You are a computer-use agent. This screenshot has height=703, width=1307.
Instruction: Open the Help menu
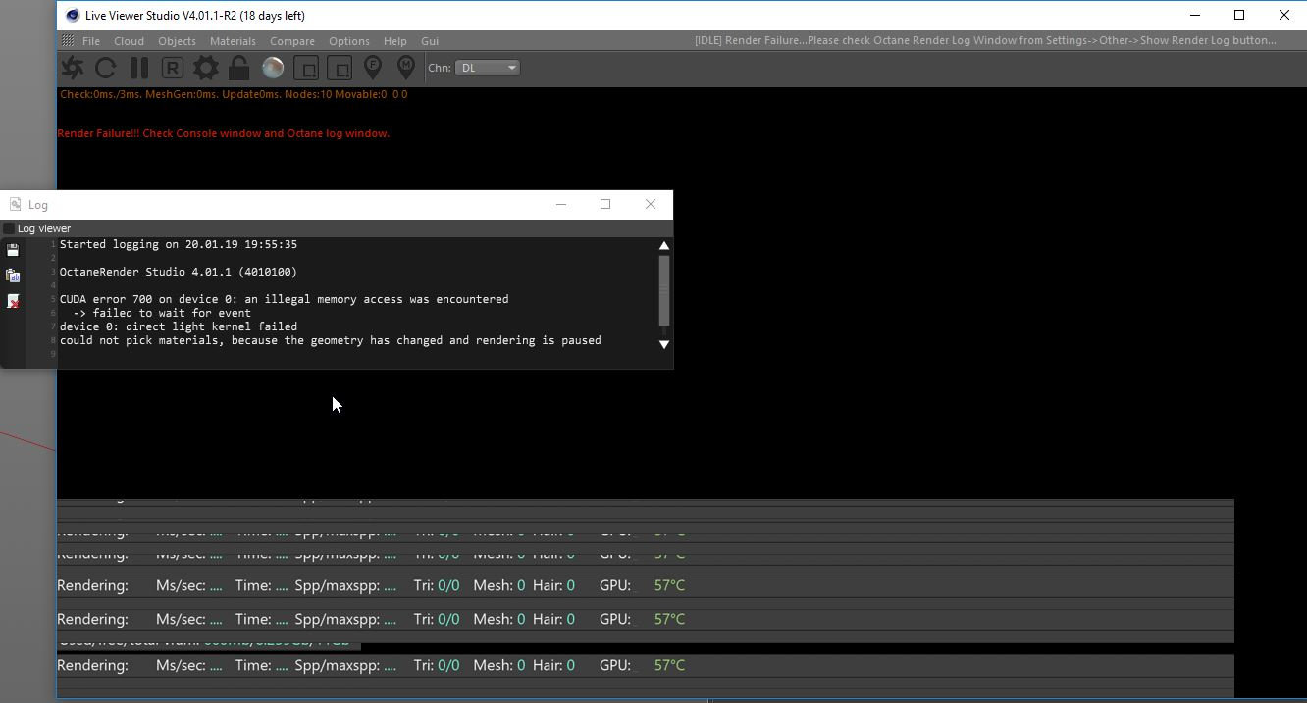tap(395, 41)
